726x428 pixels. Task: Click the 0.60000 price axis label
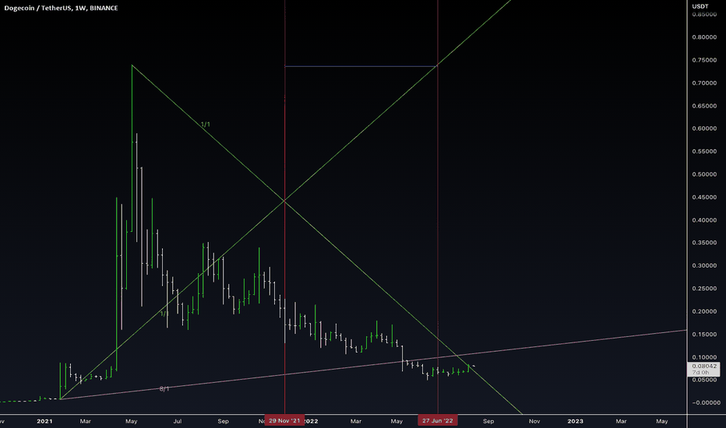(x=704, y=128)
